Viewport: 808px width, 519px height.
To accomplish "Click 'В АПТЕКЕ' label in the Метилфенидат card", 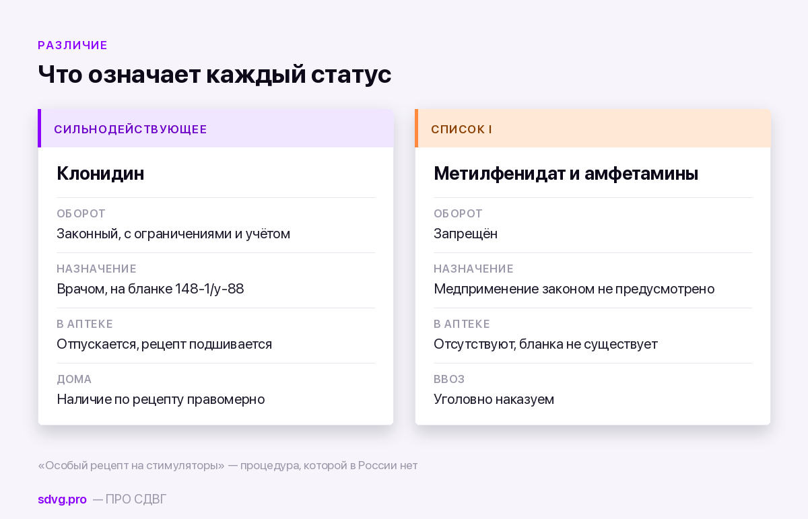I will click(x=462, y=324).
